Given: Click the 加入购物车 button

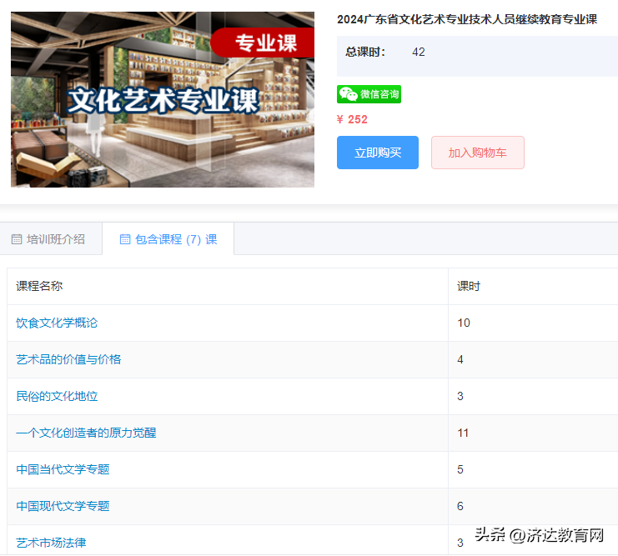Looking at the screenshot, I should click(x=478, y=153).
